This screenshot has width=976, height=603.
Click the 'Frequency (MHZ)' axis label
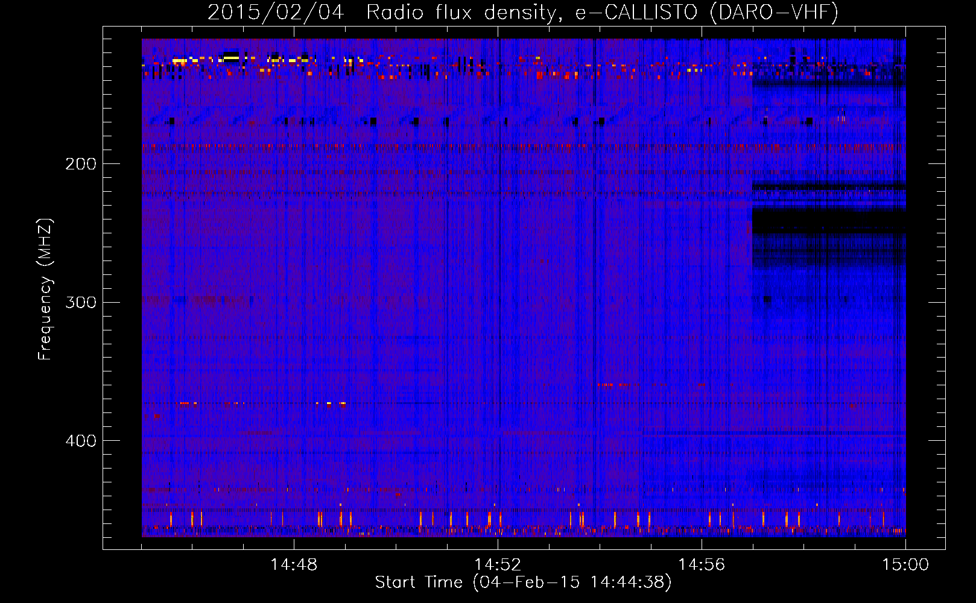click(45, 289)
